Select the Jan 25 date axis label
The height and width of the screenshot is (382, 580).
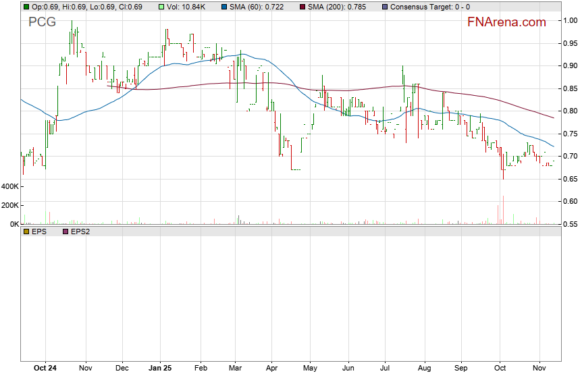161,369
